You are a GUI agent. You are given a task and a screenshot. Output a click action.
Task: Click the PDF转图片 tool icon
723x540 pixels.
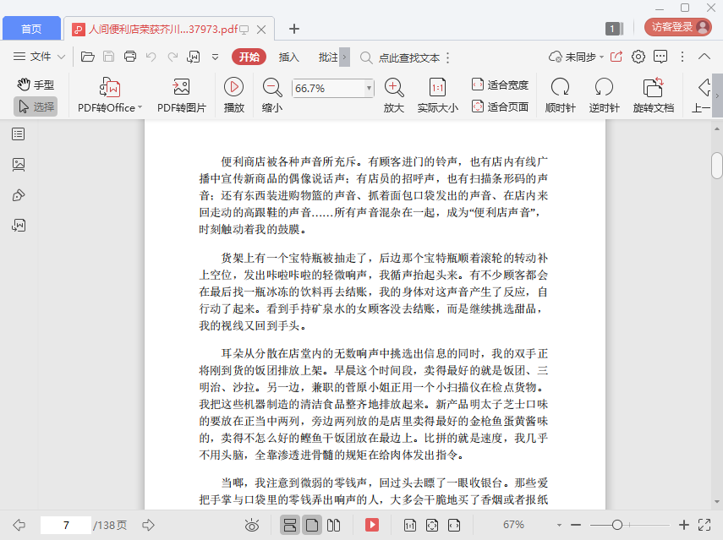click(x=181, y=87)
